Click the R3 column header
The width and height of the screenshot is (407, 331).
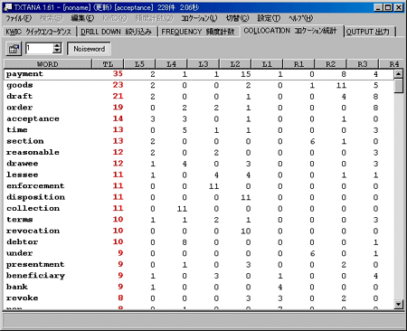tap(363, 64)
